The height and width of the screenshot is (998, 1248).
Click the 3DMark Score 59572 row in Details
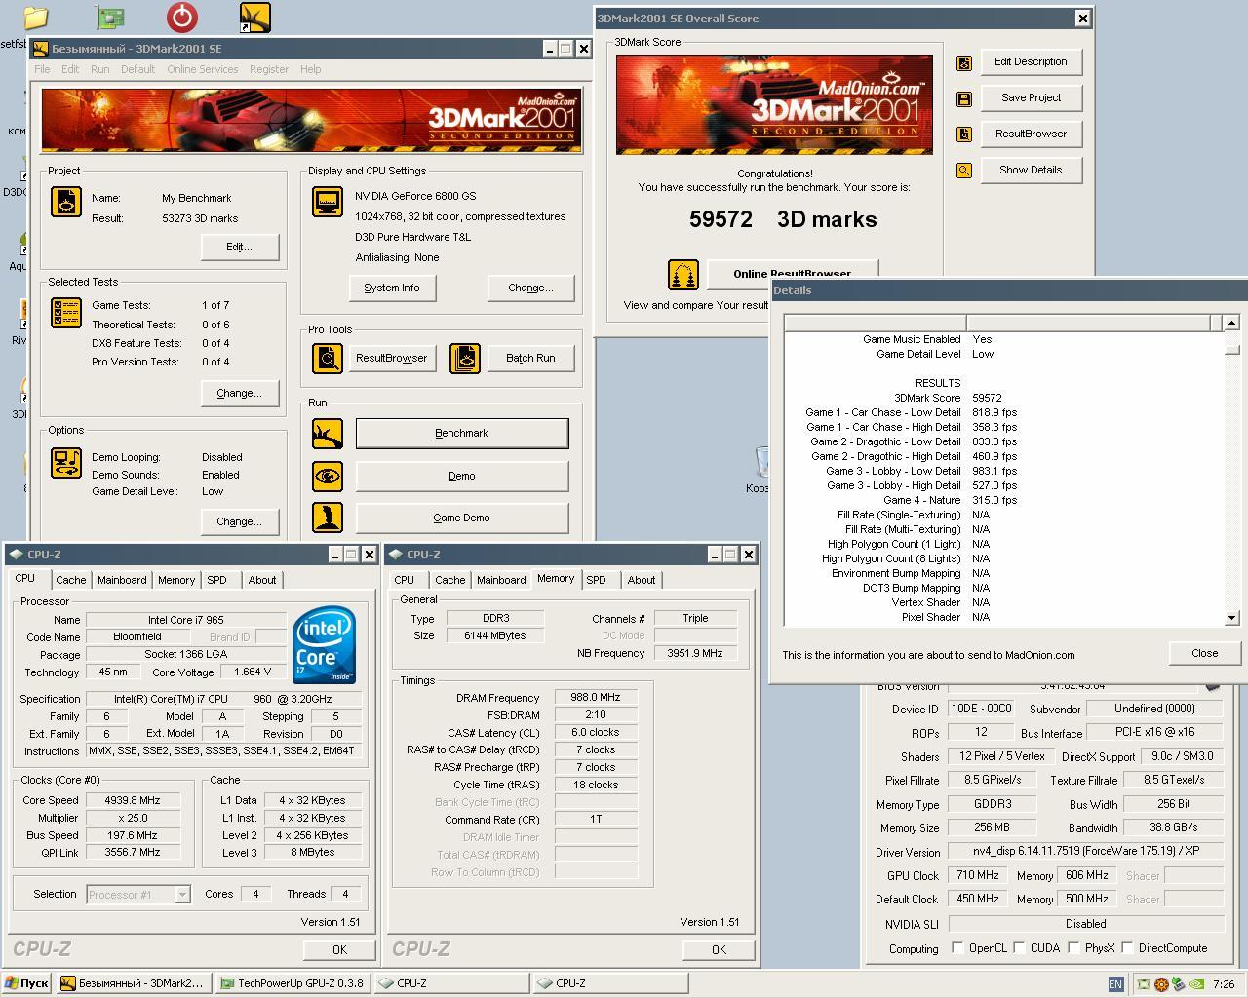point(1004,398)
